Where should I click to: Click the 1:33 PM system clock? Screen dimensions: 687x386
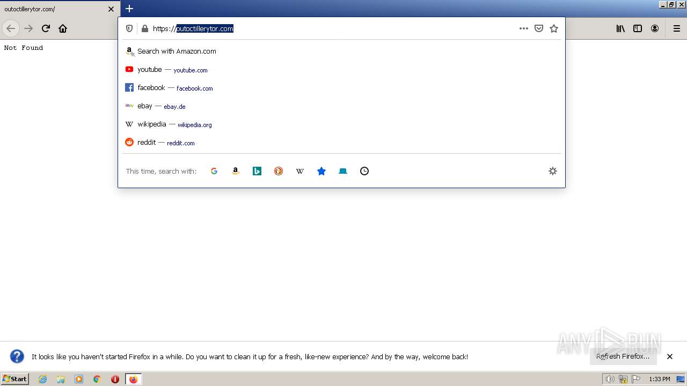660,379
